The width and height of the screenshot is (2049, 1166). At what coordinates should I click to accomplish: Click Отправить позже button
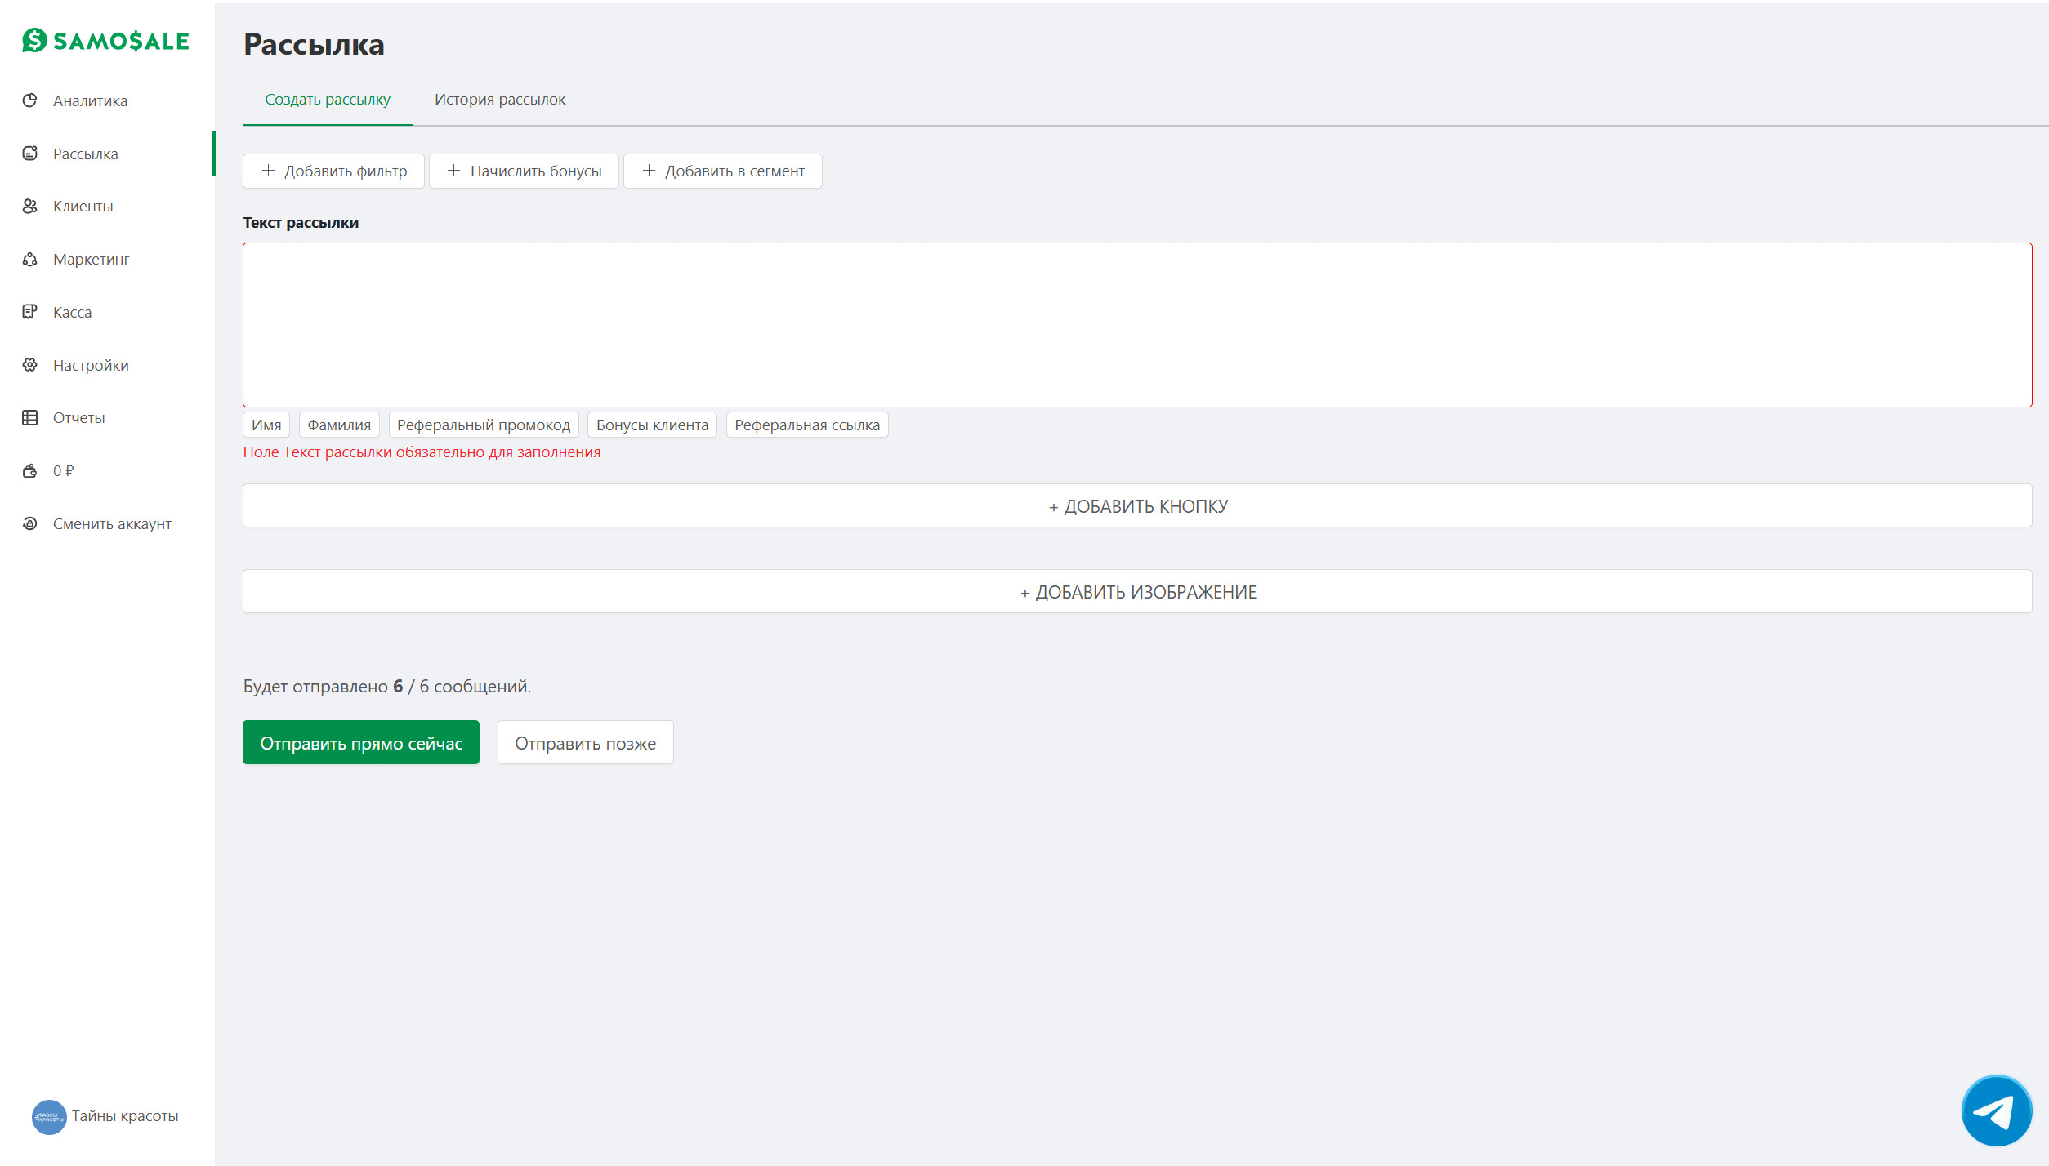click(585, 743)
